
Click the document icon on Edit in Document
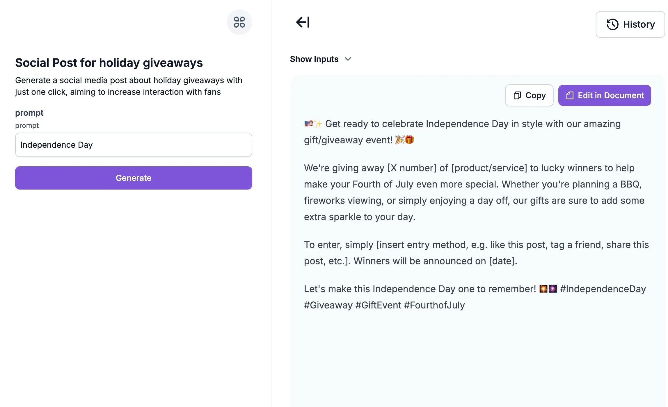(569, 95)
